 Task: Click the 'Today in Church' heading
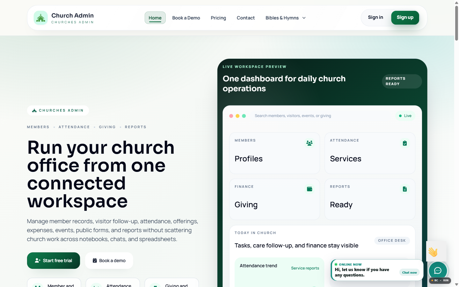[x=255, y=233]
